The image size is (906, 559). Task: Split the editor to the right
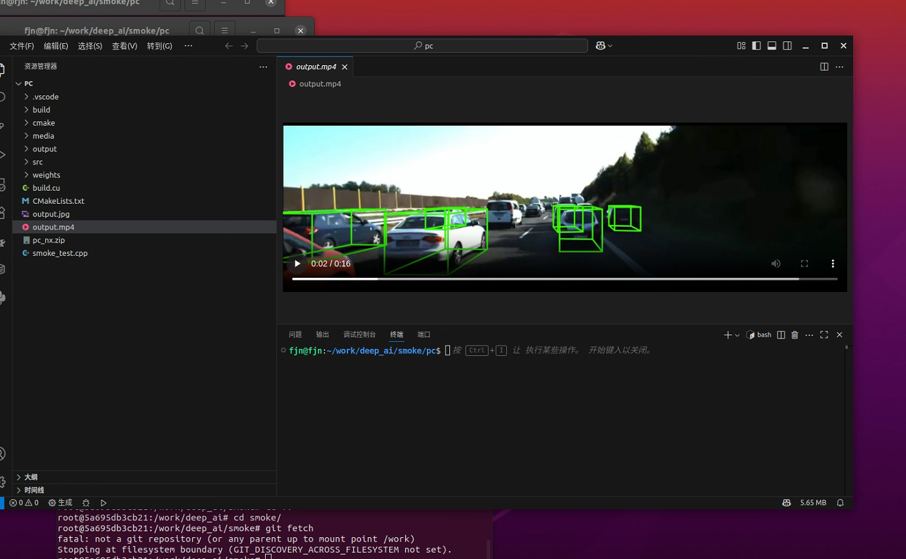coord(824,67)
